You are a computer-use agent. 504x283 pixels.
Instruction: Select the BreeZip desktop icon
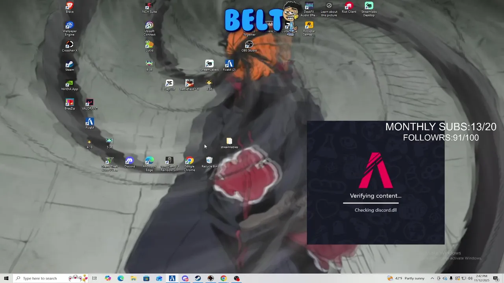click(x=69, y=104)
